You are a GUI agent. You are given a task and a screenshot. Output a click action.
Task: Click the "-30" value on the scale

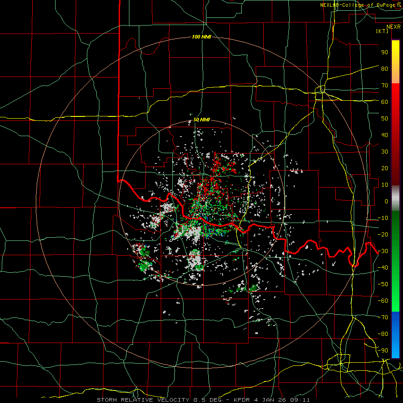click(x=383, y=251)
